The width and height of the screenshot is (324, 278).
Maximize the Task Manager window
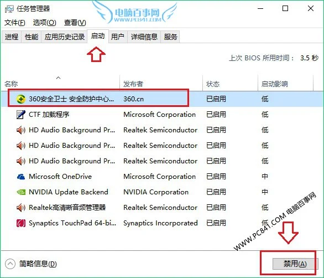coord(285,8)
